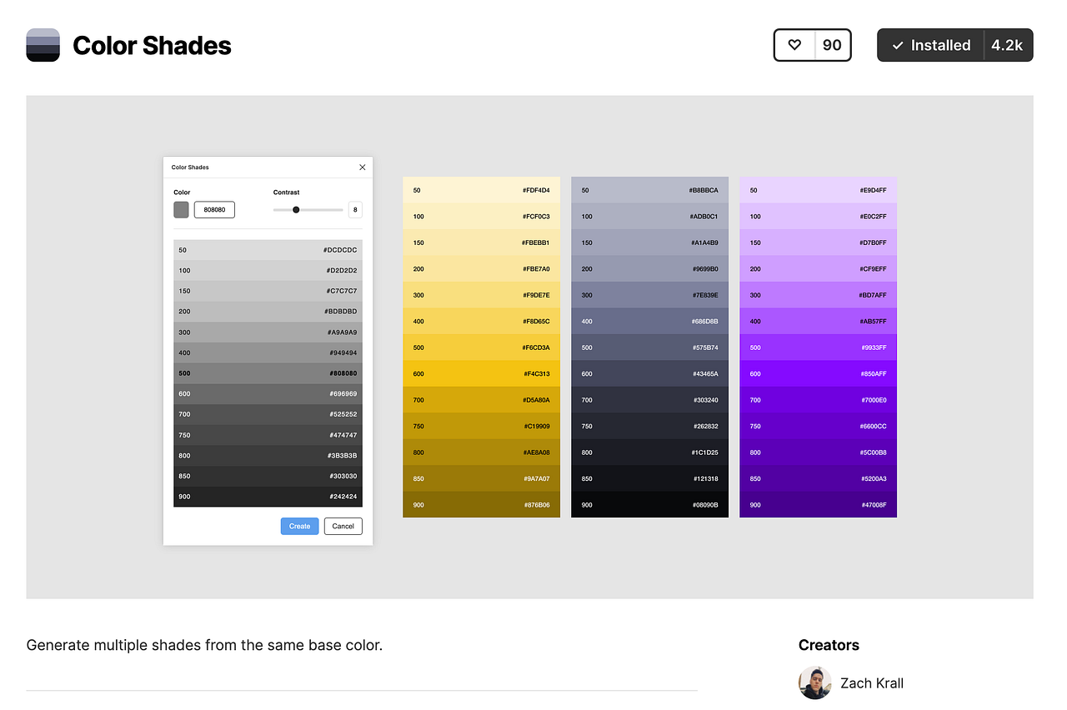Select the gray base color swatch

(x=181, y=209)
